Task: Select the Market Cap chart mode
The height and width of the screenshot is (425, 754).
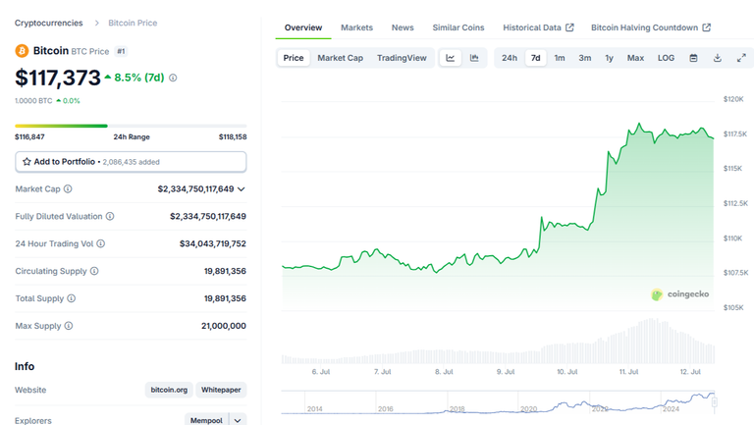Action: 340,58
